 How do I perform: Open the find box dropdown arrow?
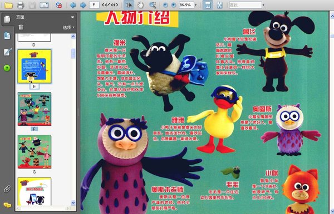tap(263, 5)
